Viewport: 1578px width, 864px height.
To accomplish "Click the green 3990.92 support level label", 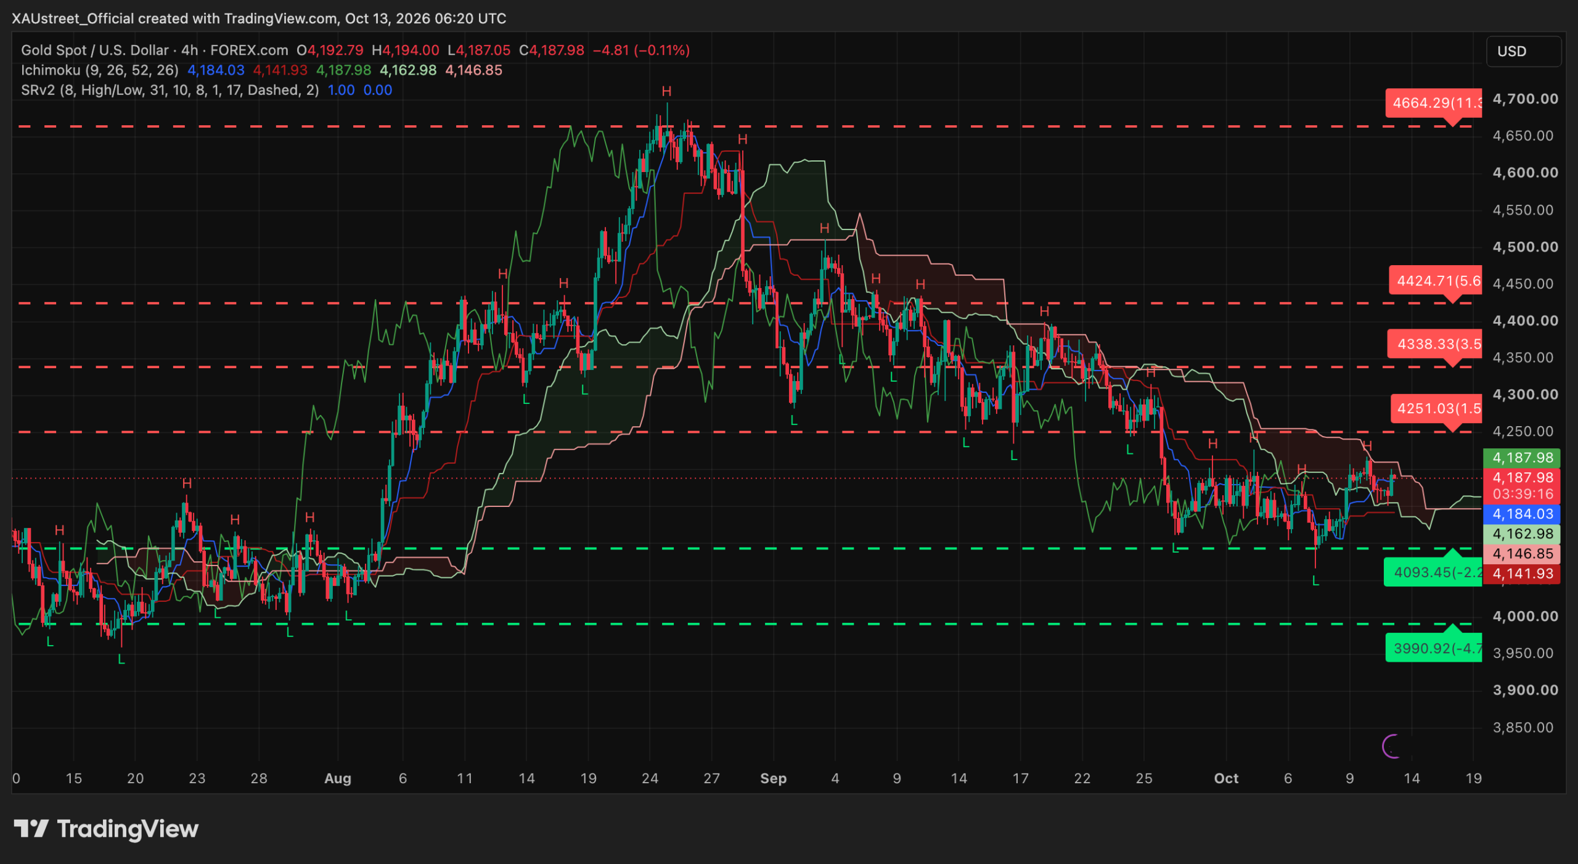I will 1434,648.
